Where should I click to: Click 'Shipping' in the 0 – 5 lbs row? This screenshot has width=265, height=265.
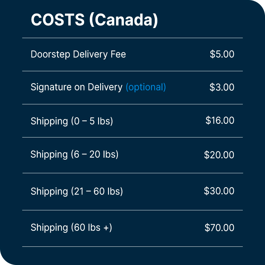coord(49,121)
